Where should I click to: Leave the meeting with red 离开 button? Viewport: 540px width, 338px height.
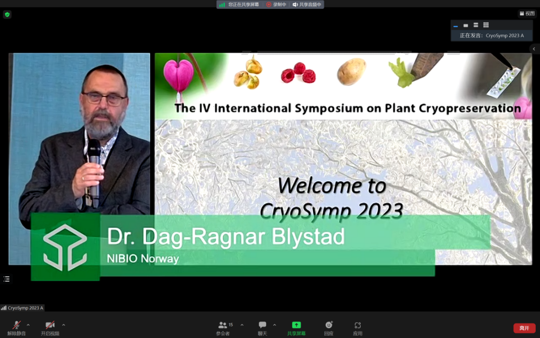click(524, 328)
